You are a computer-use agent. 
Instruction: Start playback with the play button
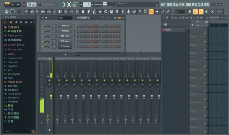coord(12,4)
